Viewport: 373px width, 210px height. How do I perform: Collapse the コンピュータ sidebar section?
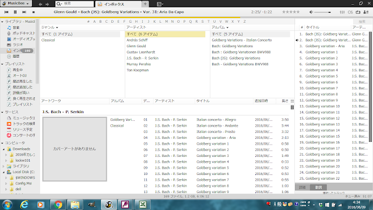(2, 143)
